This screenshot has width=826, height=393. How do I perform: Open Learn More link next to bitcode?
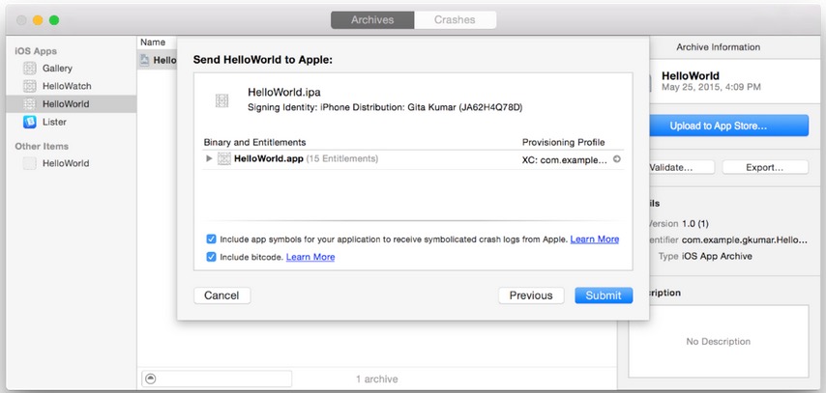click(x=310, y=257)
